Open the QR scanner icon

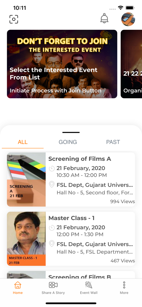pos(14,19)
